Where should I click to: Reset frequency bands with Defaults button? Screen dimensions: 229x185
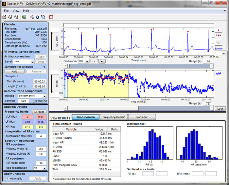pos(40,112)
